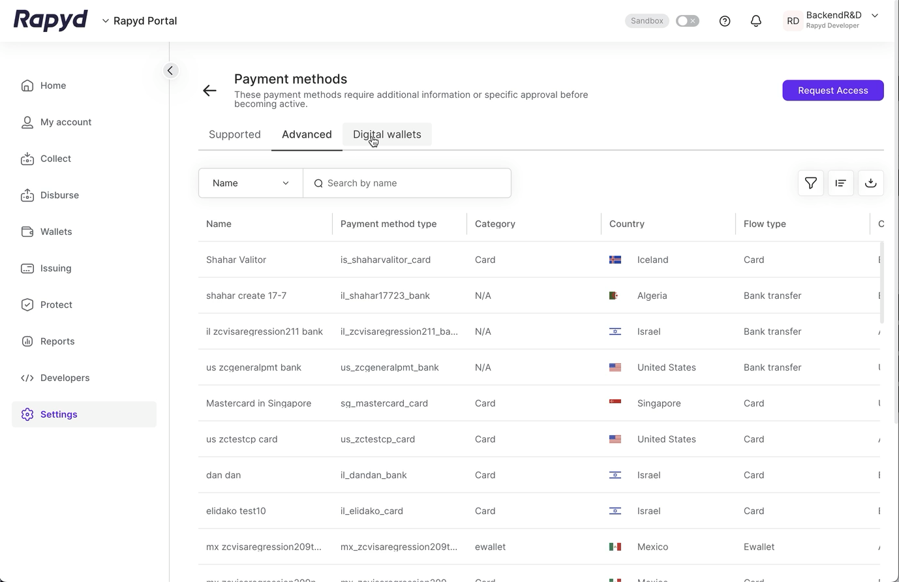Image resolution: width=899 pixels, height=582 pixels.
Task: Expand the BackendR&D account menu
Action: (875, 16)
